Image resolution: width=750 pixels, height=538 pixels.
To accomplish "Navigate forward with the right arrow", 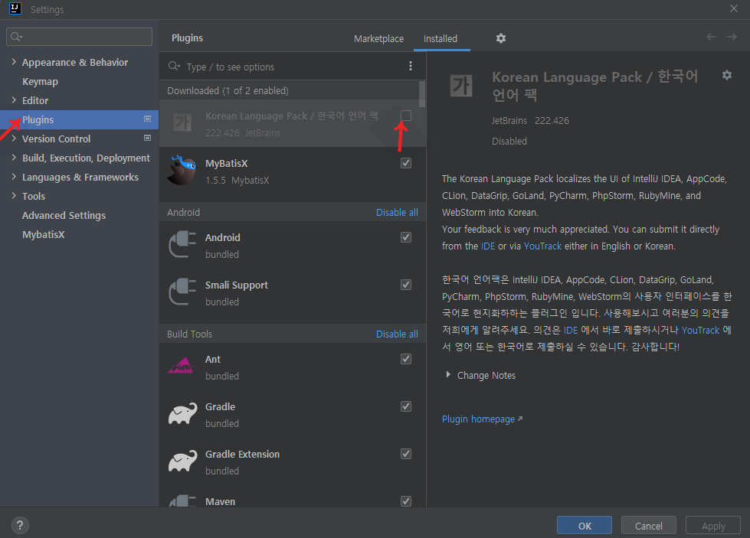I will coord(732,37).
